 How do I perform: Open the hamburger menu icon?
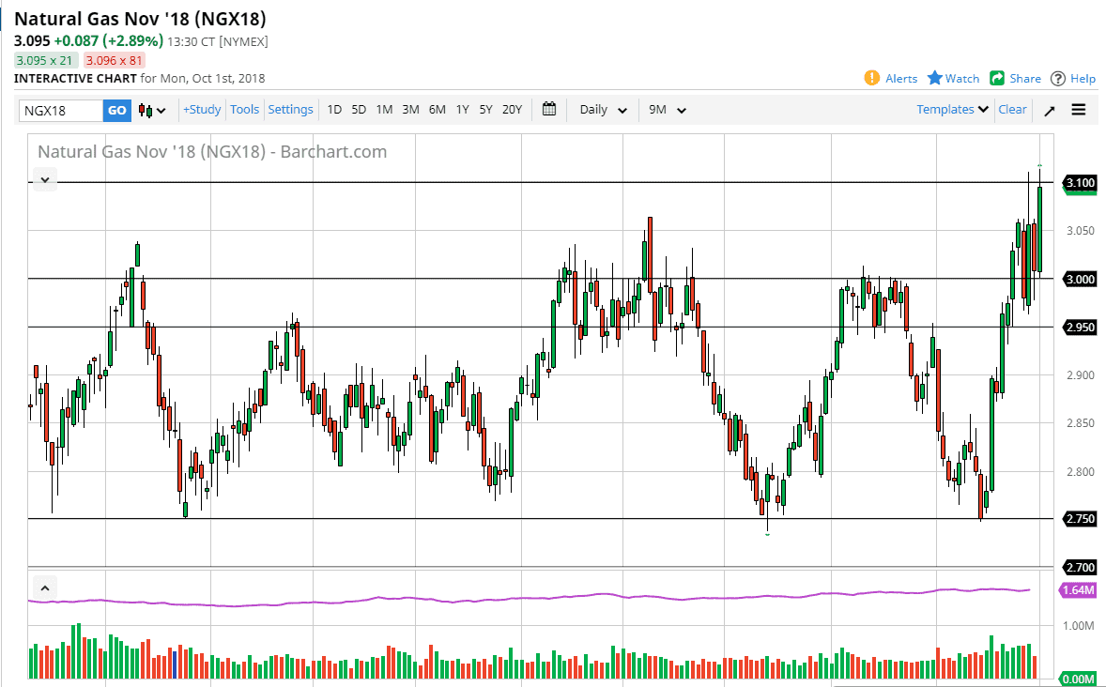point(1079,110)
